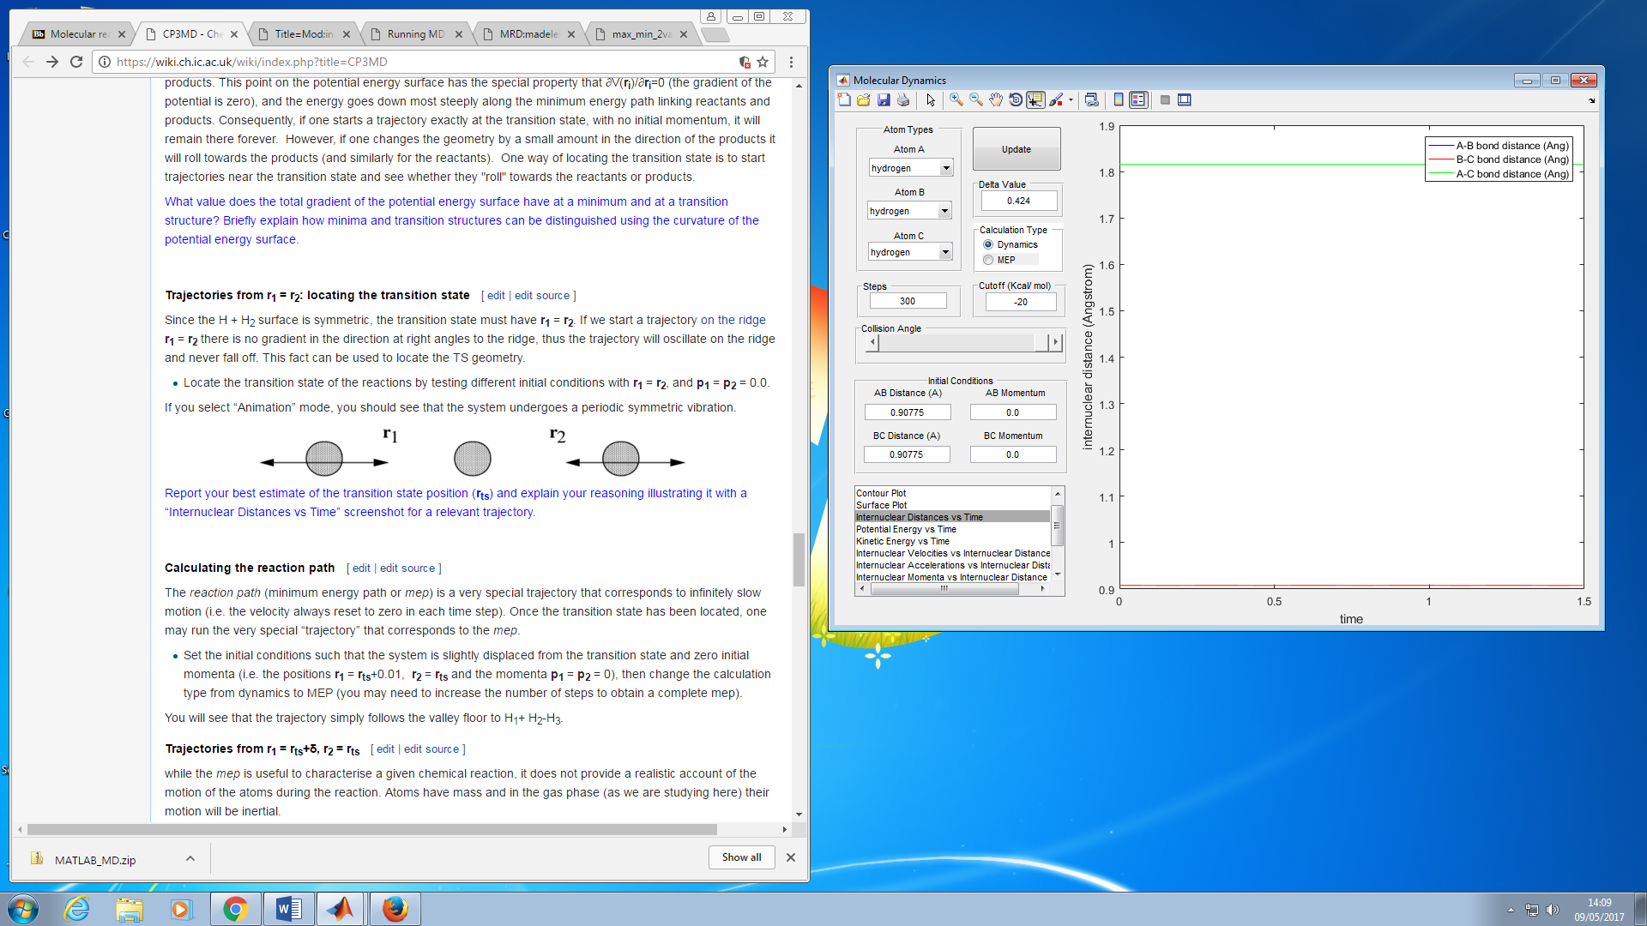Select the Dynamics calculation type
The height and width of the screenshot is (926, 1647).
click(x=988, y=244)
